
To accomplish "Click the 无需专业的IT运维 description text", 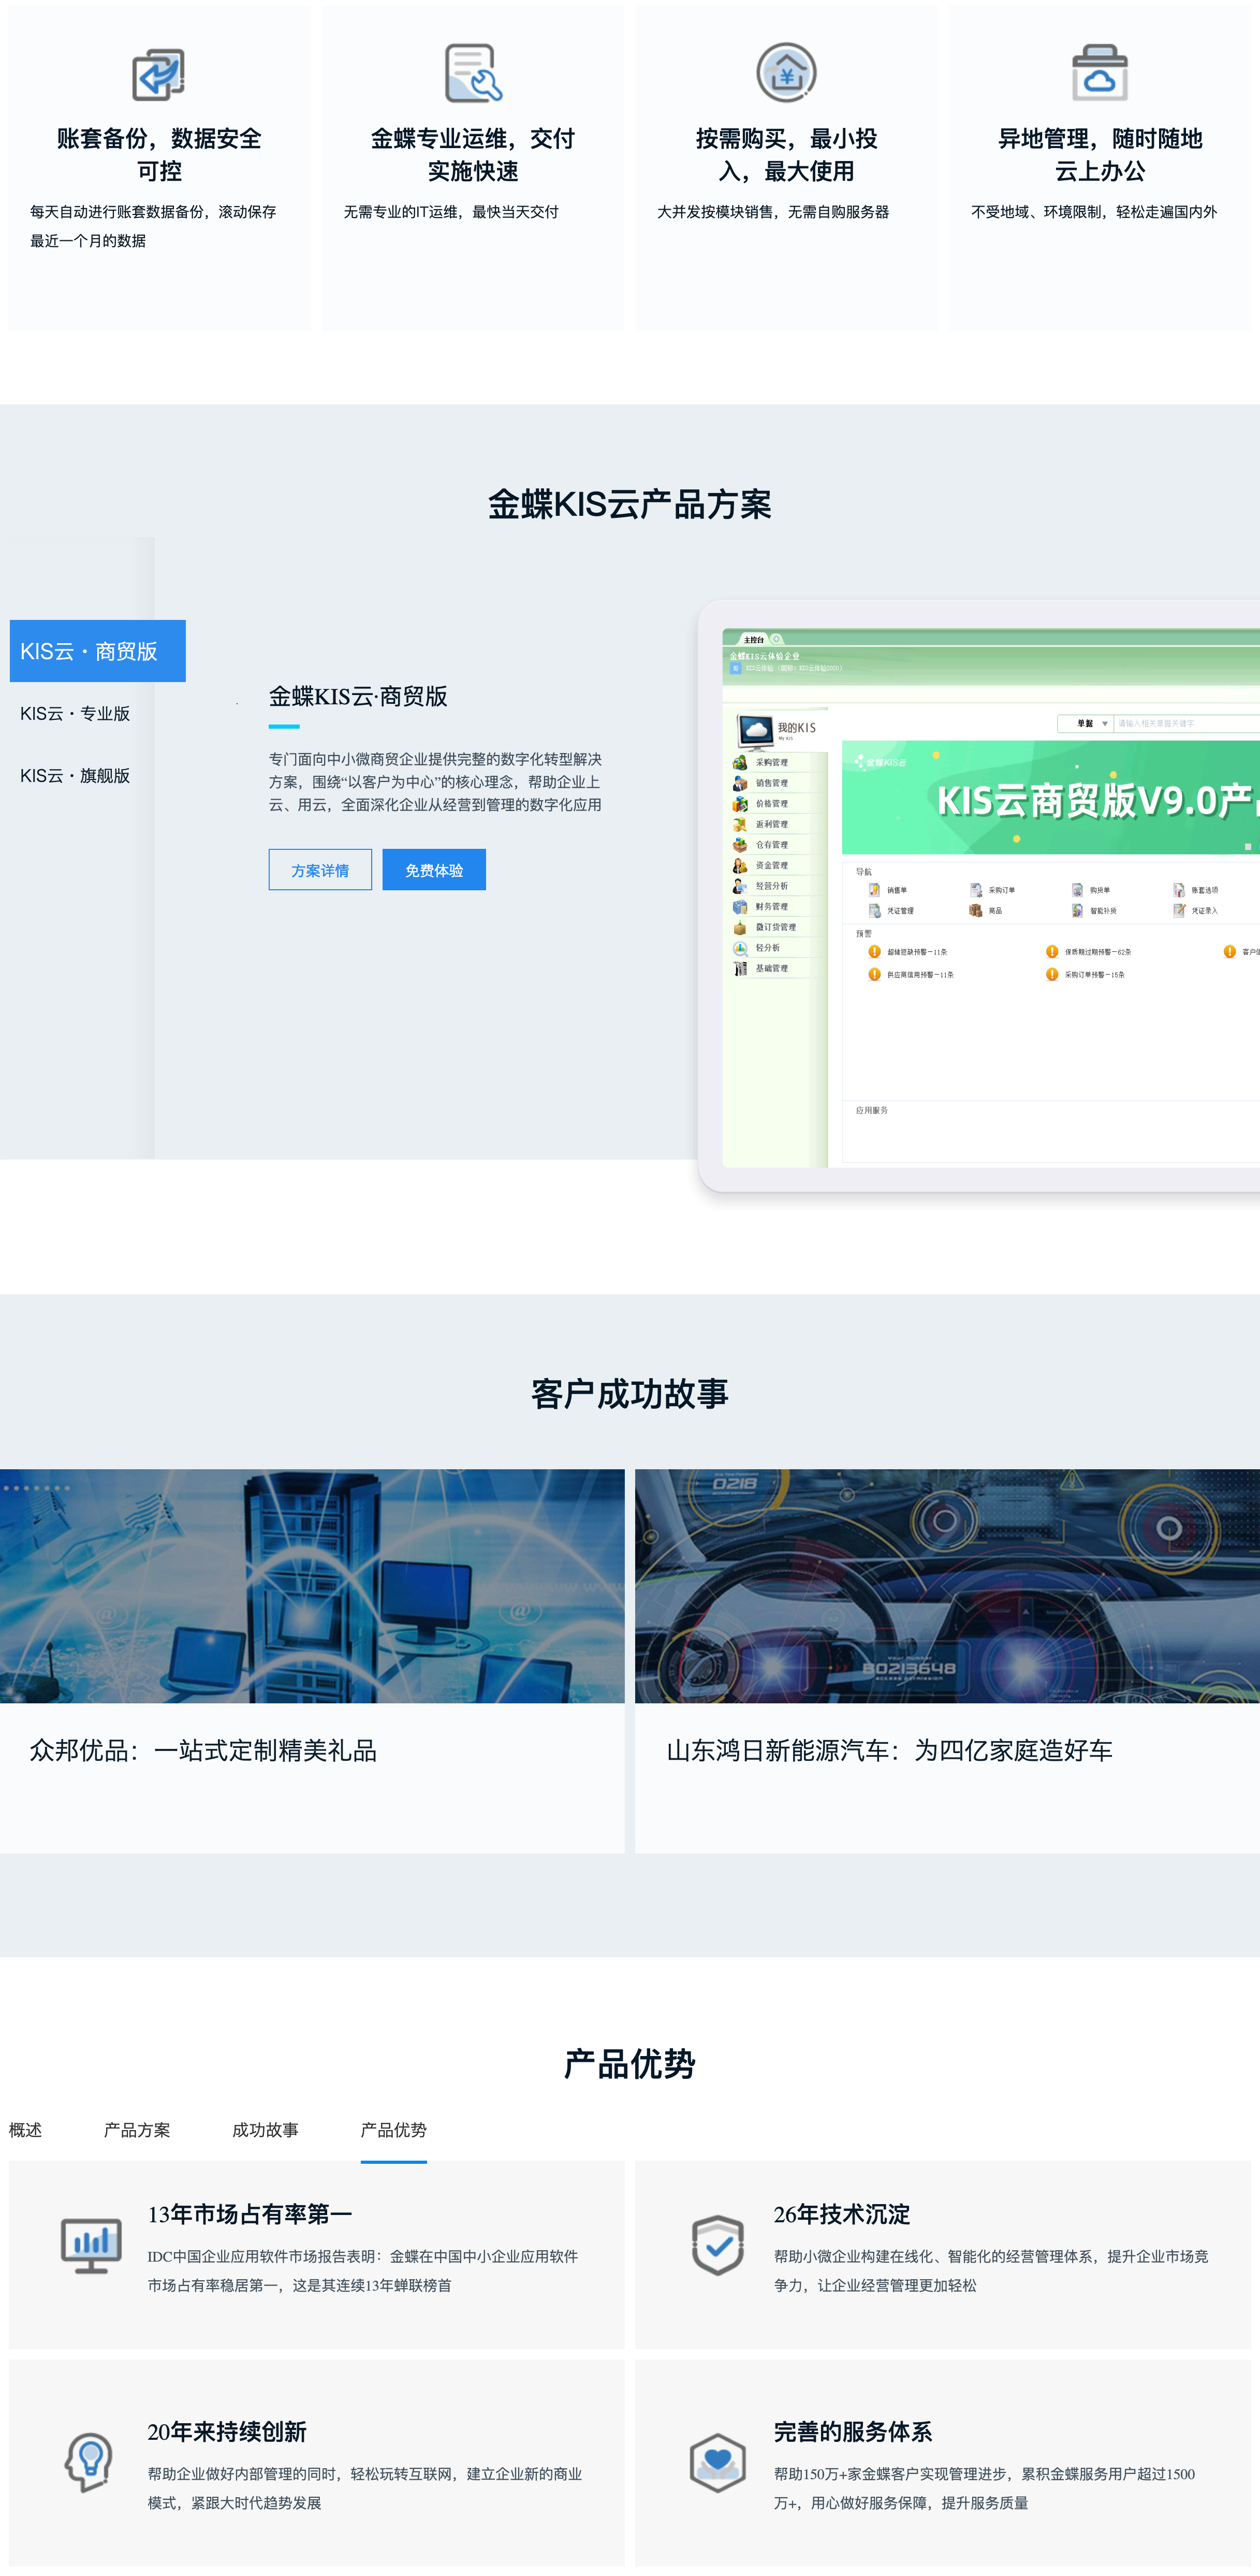I will [451, 212].
